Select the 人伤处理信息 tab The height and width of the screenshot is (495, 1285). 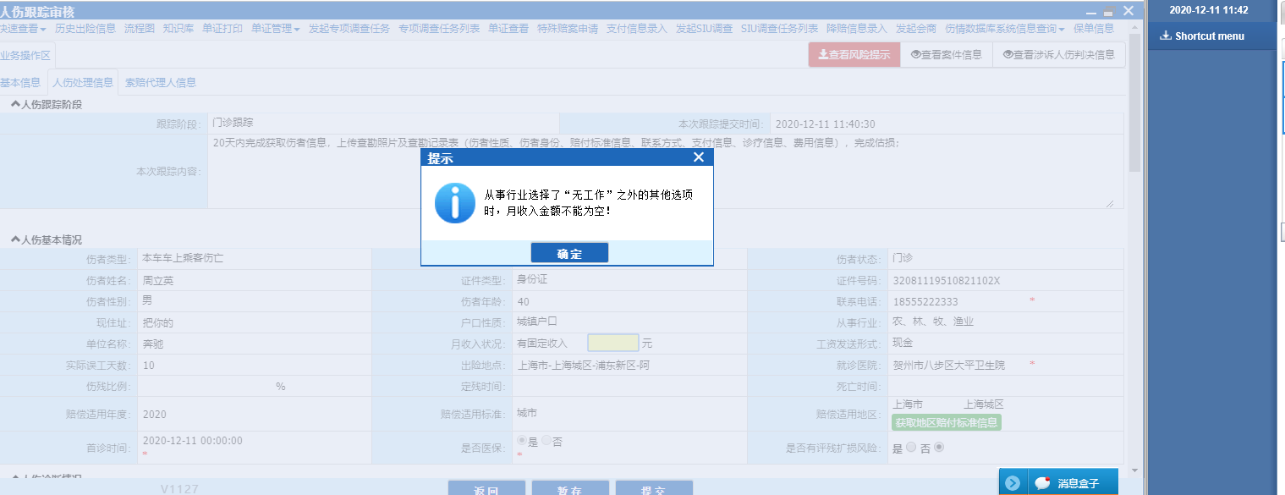(82, 82)
